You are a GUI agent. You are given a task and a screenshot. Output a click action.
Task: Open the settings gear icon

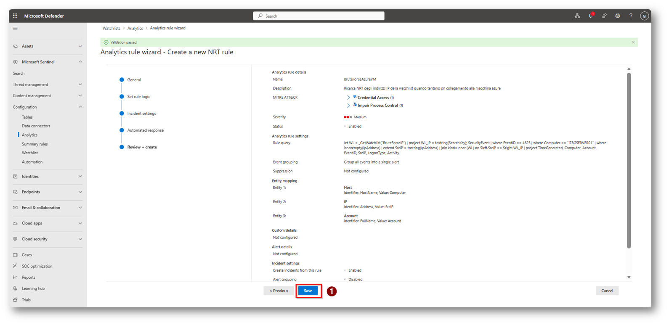(x=617, y=16)
